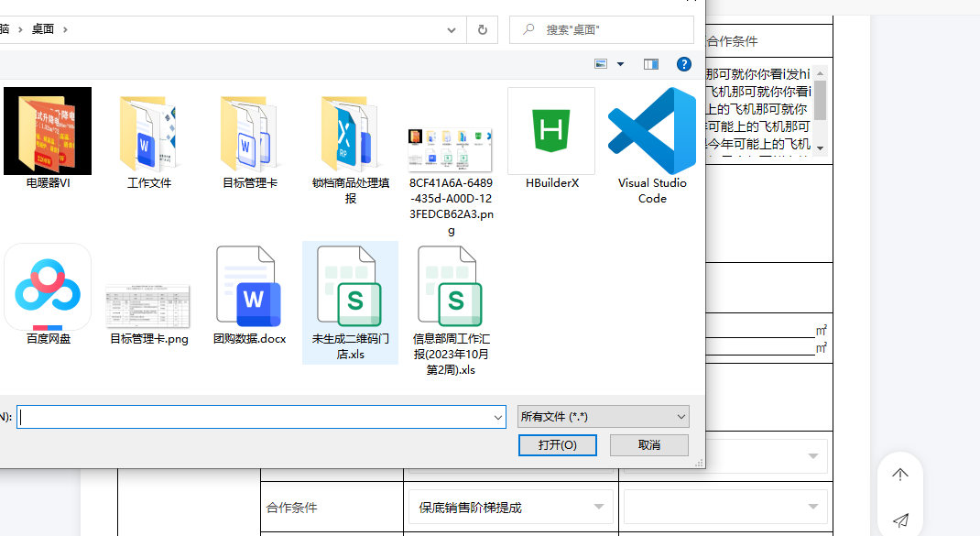Click the refresh button beside address bar
This screenshot has height=536, width=980.
point(482,29)
